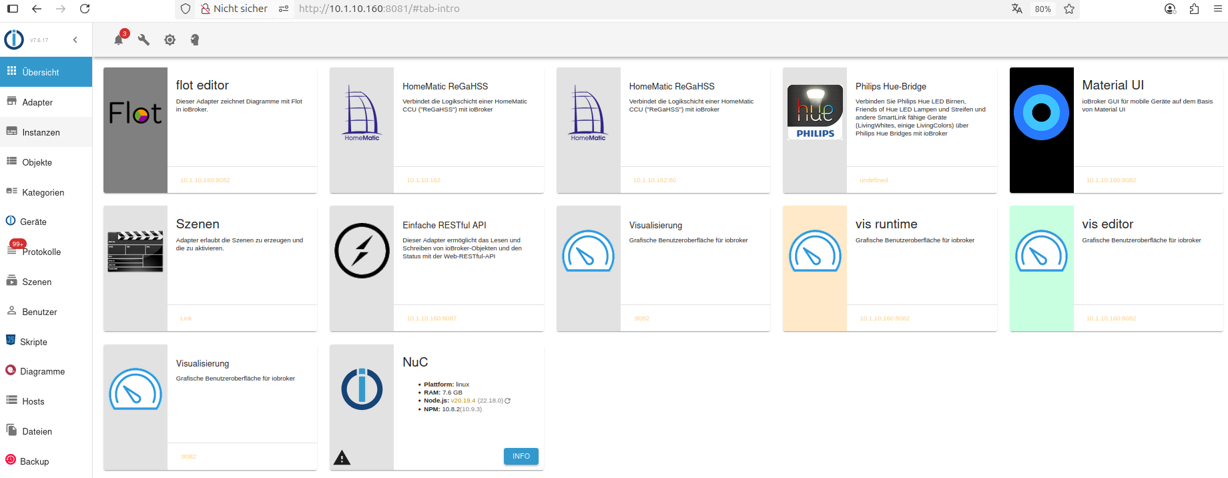1228x478 pixels.
Task: Open the browser extensions icon
Action: tap(1194, 9)
